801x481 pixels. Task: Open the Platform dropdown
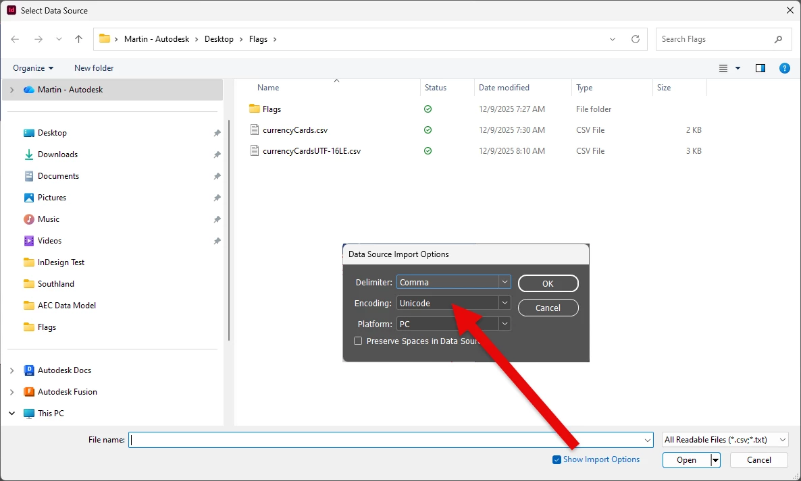coord(454,324)
